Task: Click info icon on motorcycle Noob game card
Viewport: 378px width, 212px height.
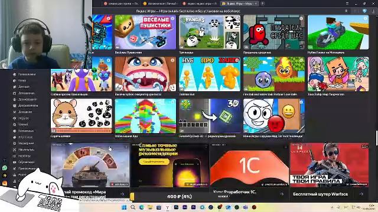Action: 365,18
